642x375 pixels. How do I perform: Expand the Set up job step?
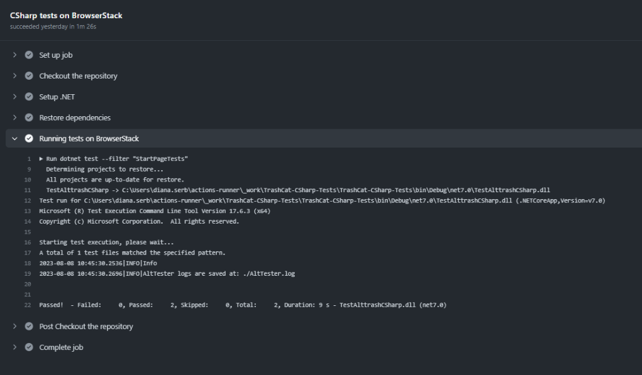click(x=14, y=55)
